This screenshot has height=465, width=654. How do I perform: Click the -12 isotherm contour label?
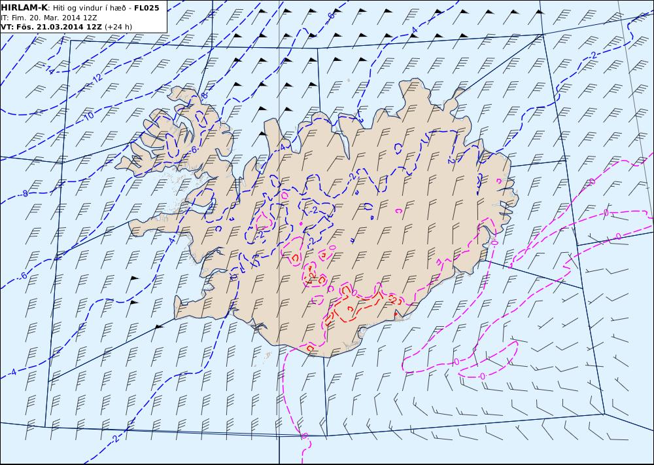pyautogui.click(x=96, y=78)
